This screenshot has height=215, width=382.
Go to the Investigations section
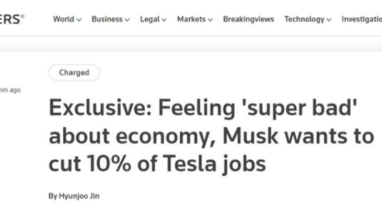tap(362, 19)
